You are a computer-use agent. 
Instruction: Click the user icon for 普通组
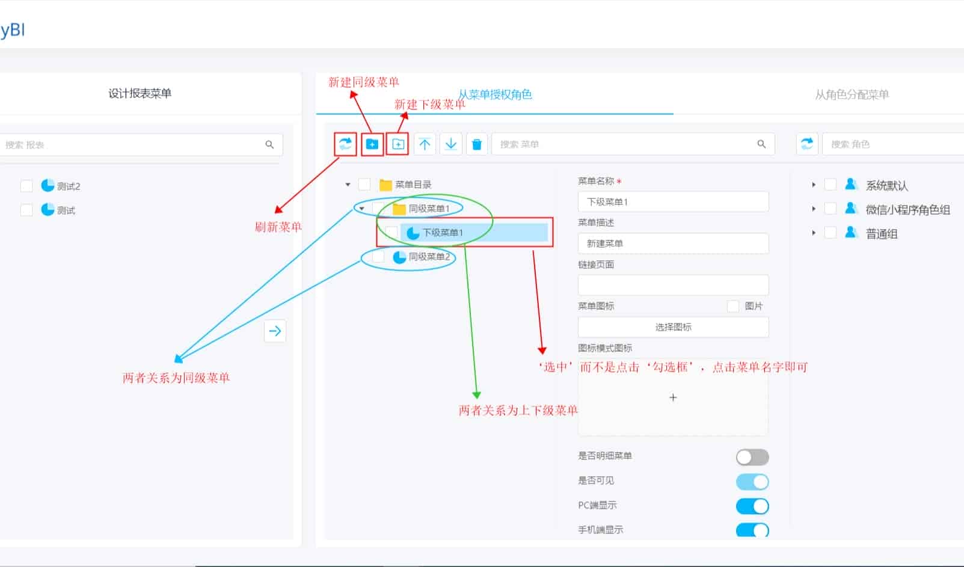pyautogui.click(x=850, y=232)
